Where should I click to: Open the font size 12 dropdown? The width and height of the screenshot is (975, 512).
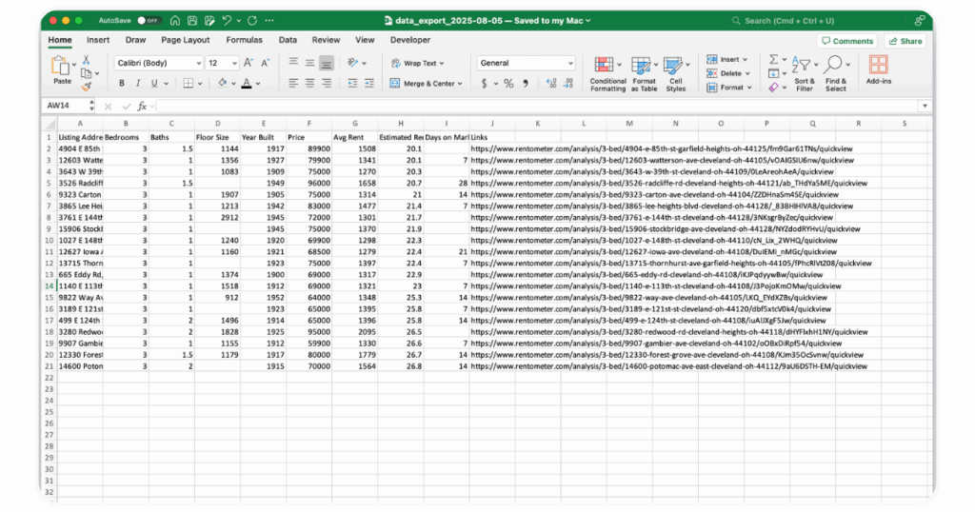[x=222, y=63]
